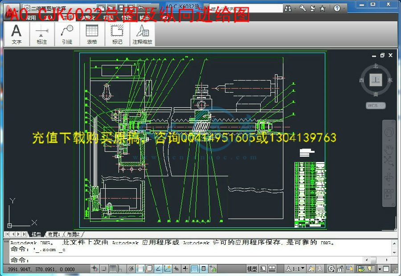Switch to the 视图 ribbon tab
401x276 pixels.
(x=108, y=18)
